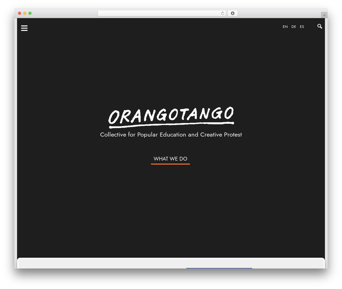Click the collective tagline text
Viewport: 342px width, 289px height.
click(x=171, y=135)
